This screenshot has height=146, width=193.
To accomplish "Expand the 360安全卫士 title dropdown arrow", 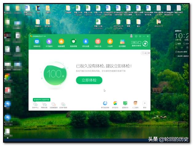I will pos(45,36).
